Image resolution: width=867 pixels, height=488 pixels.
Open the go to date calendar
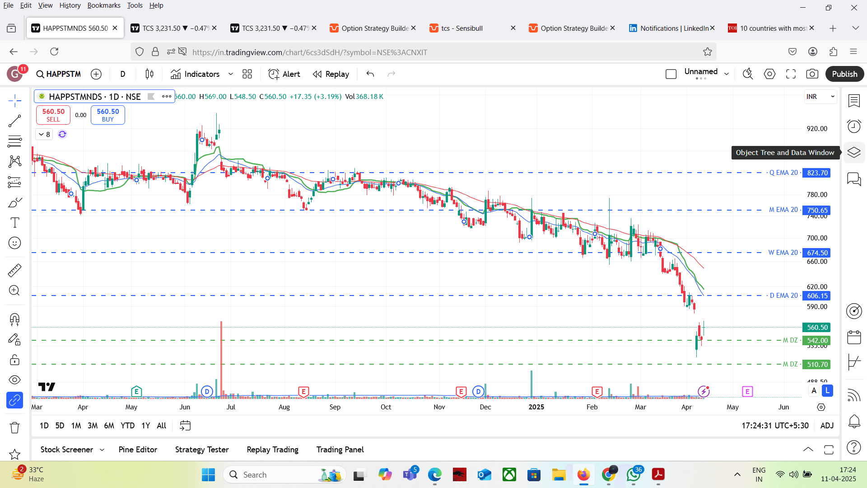(185, 426)
